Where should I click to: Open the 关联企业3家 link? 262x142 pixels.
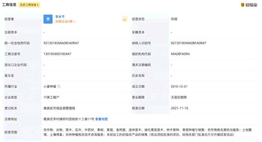coord(65,22)
